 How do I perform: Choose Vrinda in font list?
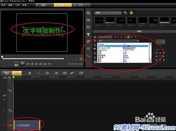click(x=123, y=44)
